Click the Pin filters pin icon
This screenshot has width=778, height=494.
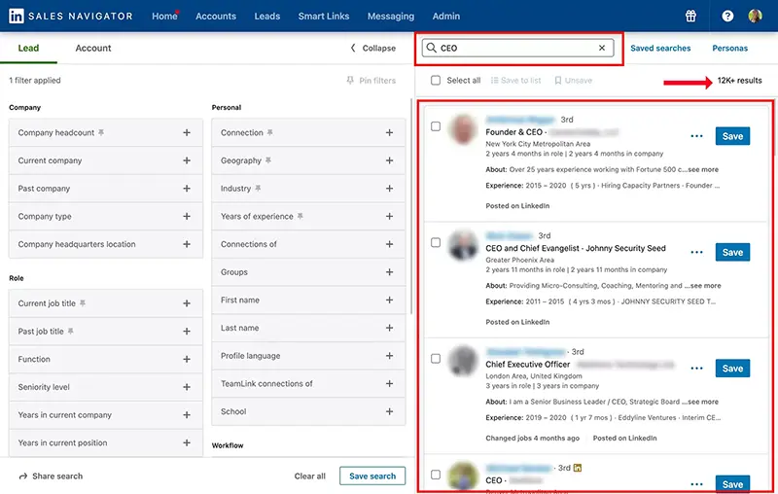(x=350, y=81)
